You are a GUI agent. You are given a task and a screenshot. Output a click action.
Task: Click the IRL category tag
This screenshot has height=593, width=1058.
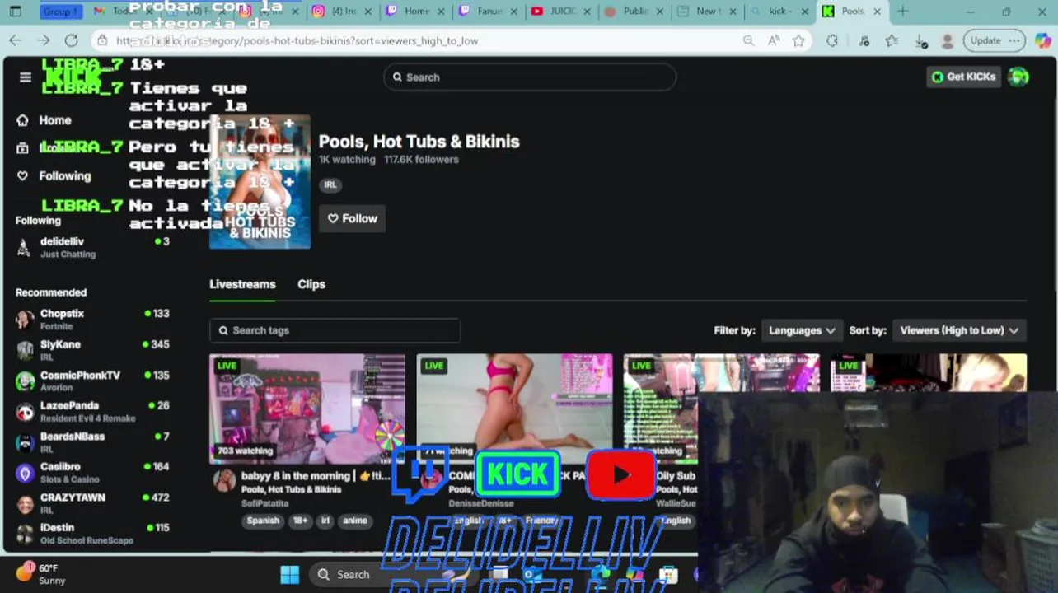click(x=330, y=184)
